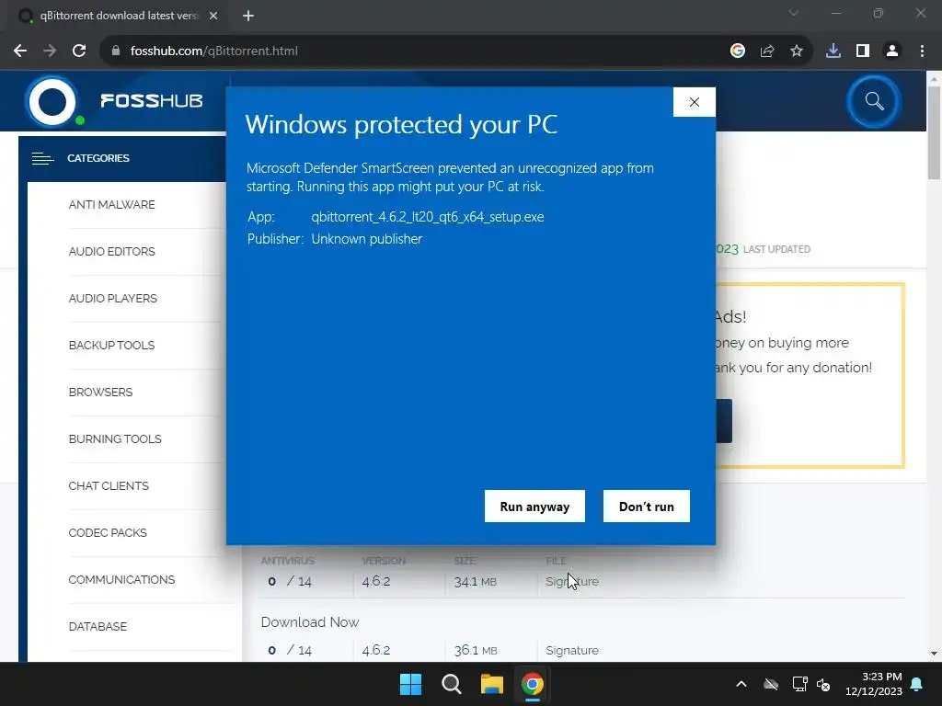The height and width of the screenshot is (706, 942).
Task: Click the page vertical scrollbar thumb
Action: pos(934,132)
